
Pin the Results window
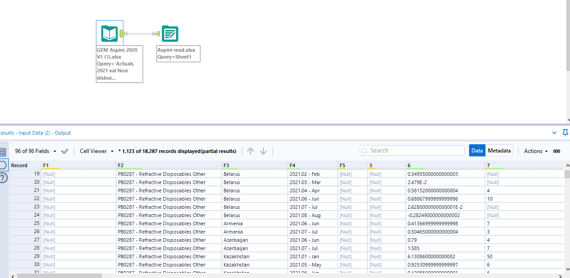565,133
